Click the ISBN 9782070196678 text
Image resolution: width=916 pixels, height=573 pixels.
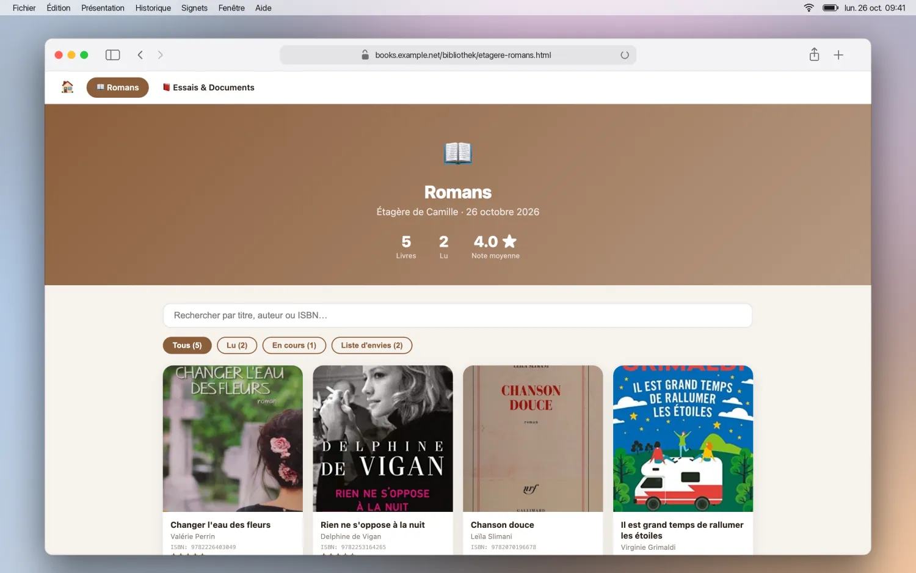click(x=504, y=547)
